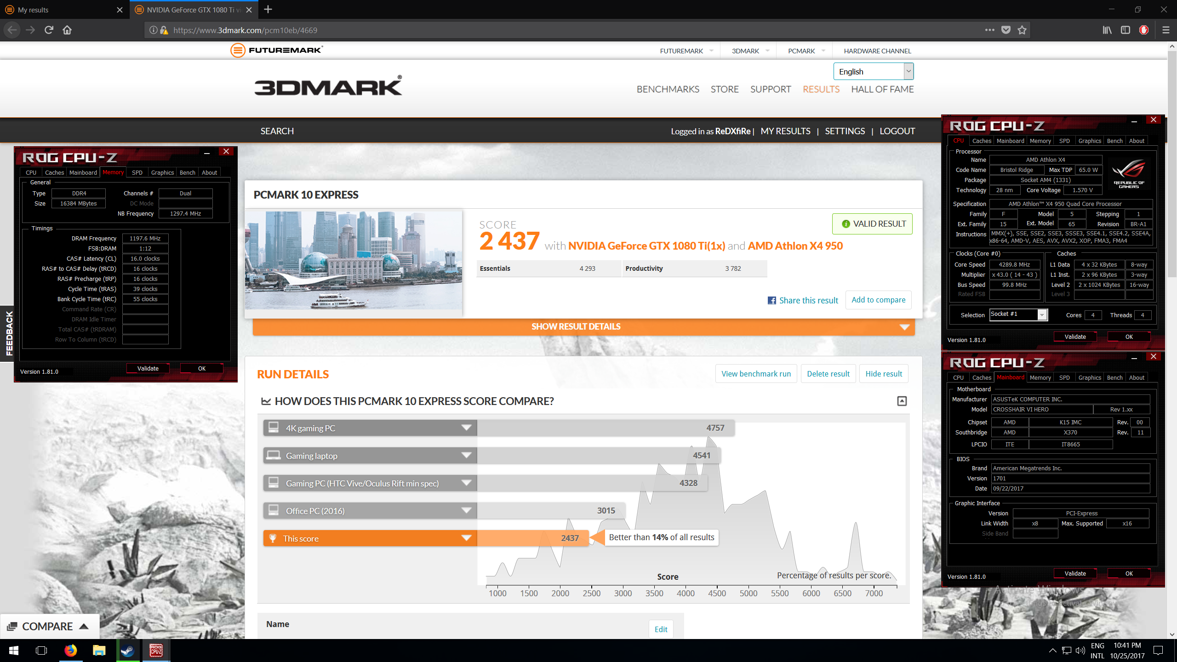Click Edit next to Name
The height and width of the screenshot is (662, 1177).
point(661,629)
